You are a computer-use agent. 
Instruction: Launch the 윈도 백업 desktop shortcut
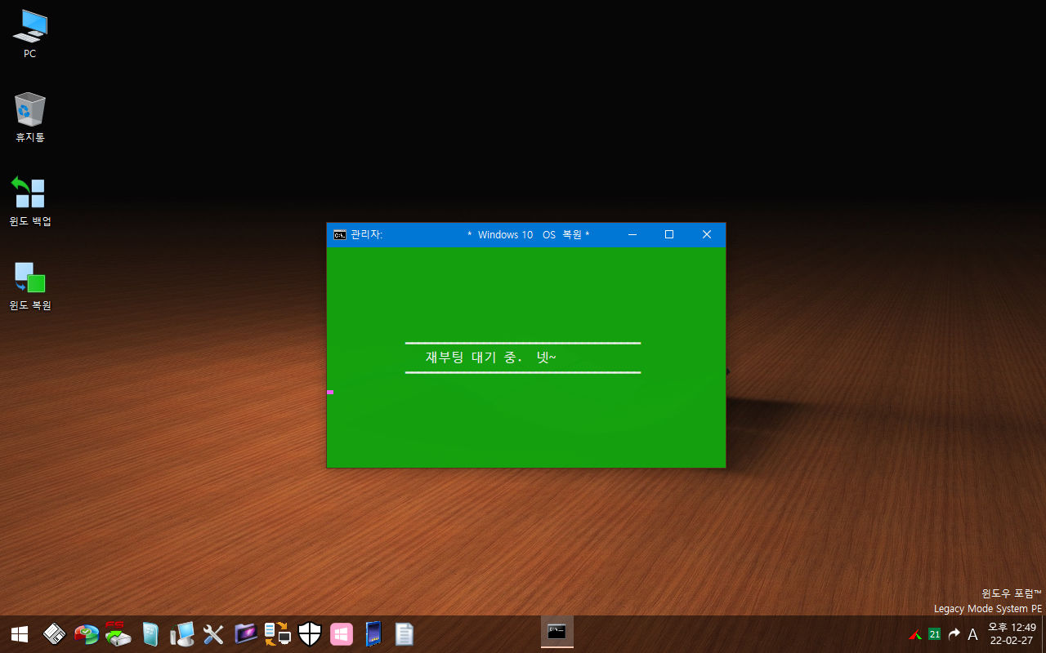coord(30,202)
